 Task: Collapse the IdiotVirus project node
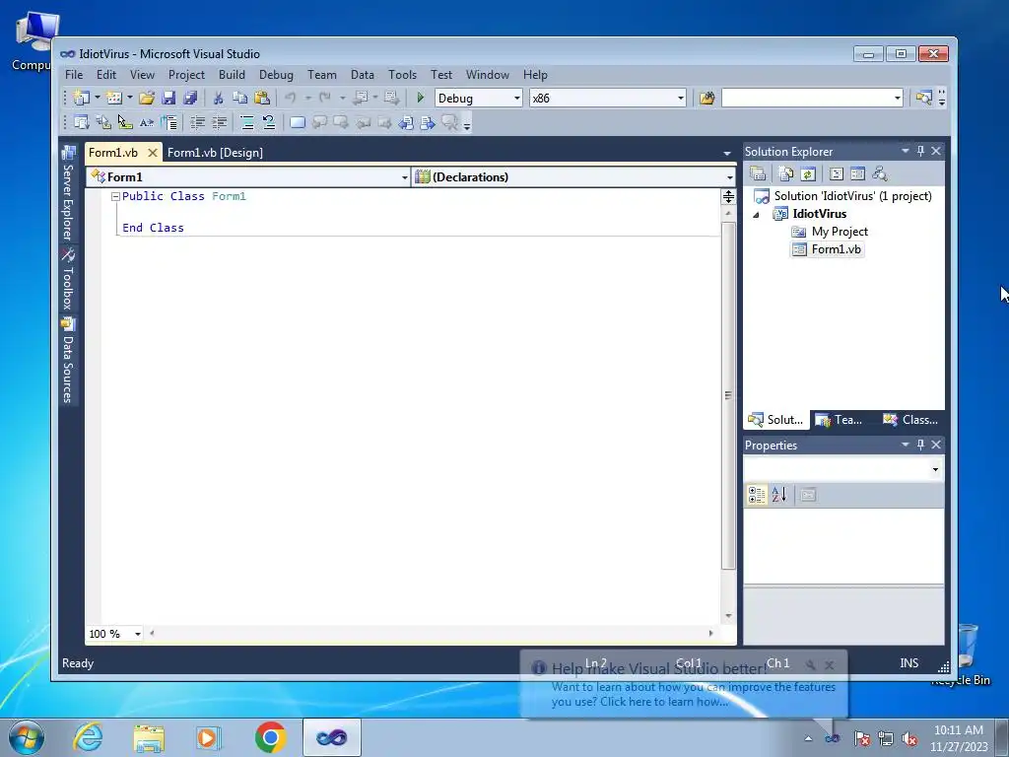click(757, 214)
